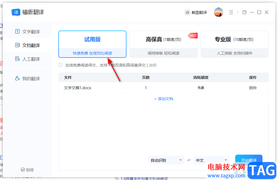Click the file name 文字文稿1.docx

click(77, 88)
